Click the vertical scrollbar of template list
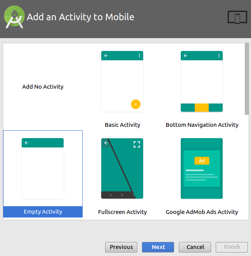This screenshot has height=256, width=251. (x=247, y=79)
